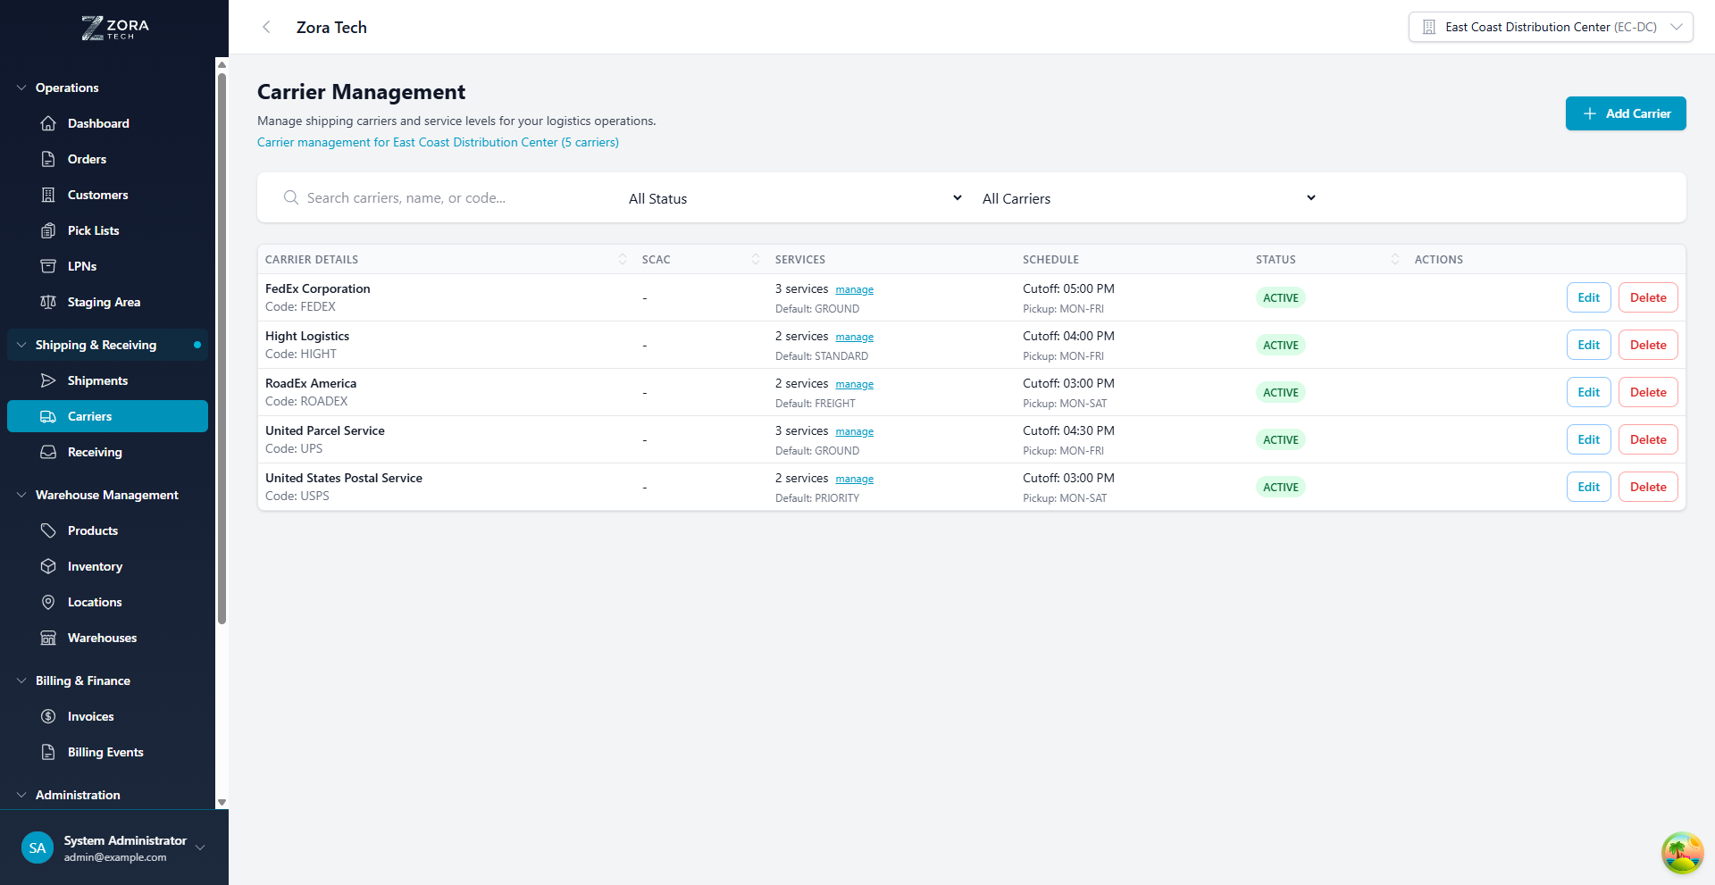The image size is (1715, 885).
Task: Open the East Coast Distribution Center selector
Action: point(1550,26)
